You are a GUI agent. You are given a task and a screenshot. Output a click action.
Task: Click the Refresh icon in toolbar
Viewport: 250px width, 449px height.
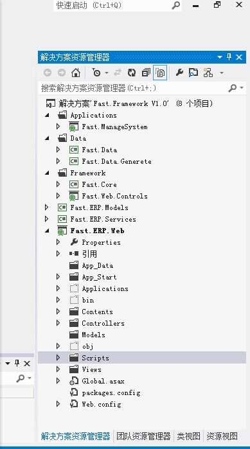click(132, 73)
